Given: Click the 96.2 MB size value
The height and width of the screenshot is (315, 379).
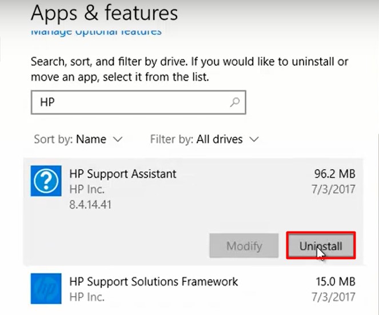Looking at the screenshot, I should [x=335, y=173].
